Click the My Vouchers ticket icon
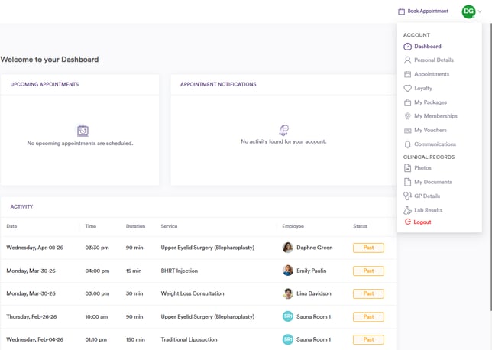 [408, 131]
